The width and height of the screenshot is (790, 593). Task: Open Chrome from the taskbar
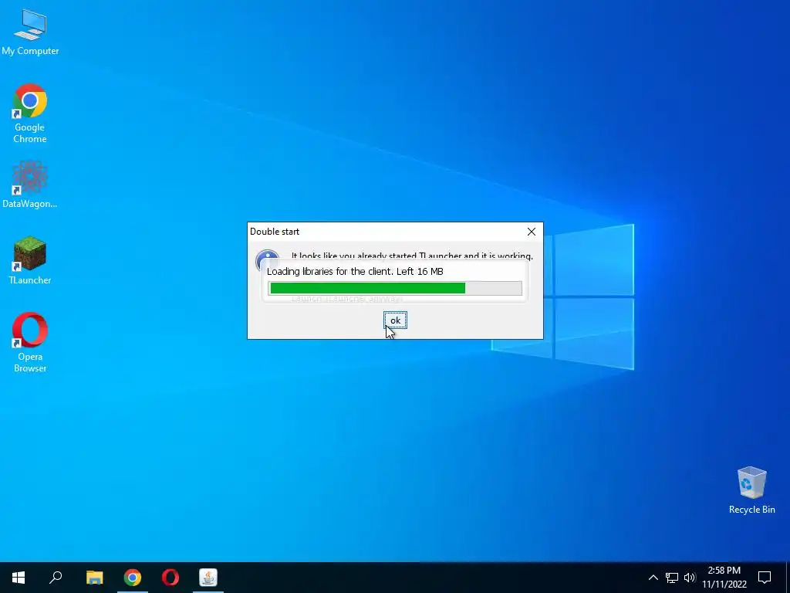133,578
